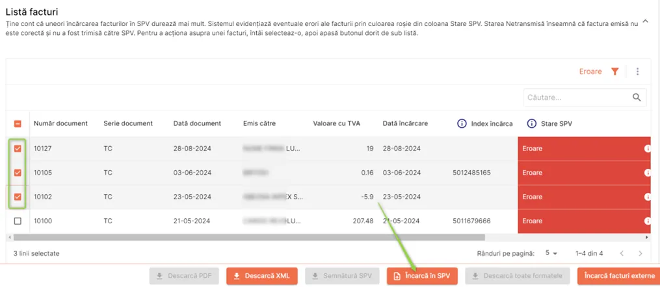The image size is (660, 287).
Task: Sort by Număr document column header
Action: tap(60, 123)
